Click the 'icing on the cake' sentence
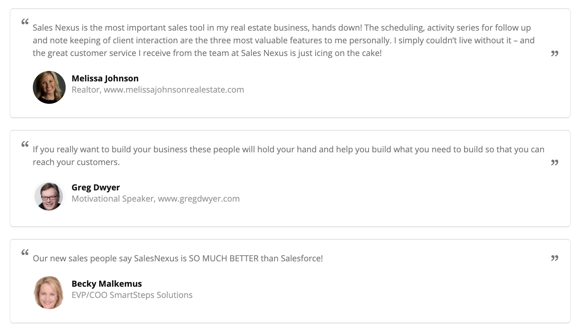The image size is (579, 336). coord(207,53)
